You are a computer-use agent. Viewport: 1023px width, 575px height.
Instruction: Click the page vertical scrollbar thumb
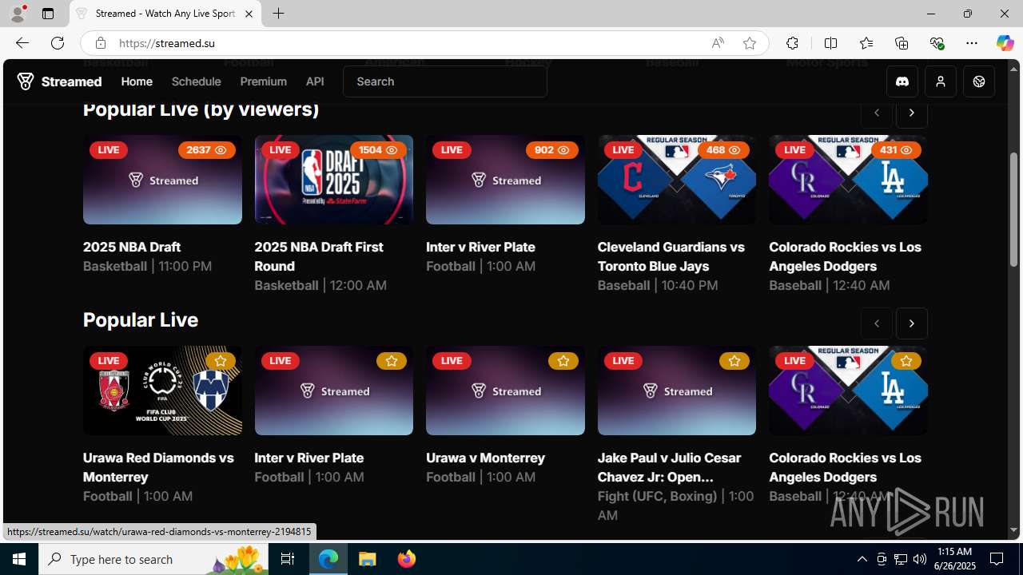coord(1014,209)
